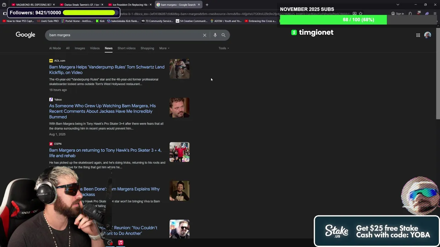
Task: Click the pink music app icon at bottom
Action: coord(121,243)
